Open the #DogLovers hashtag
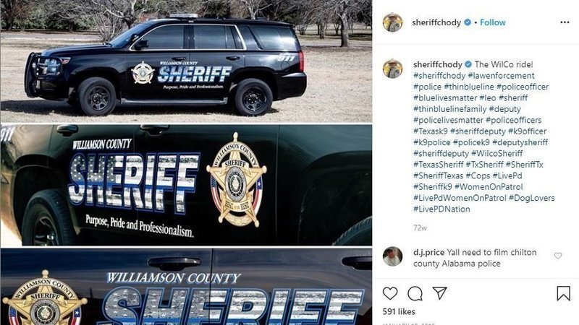 [x=532, y=198]
